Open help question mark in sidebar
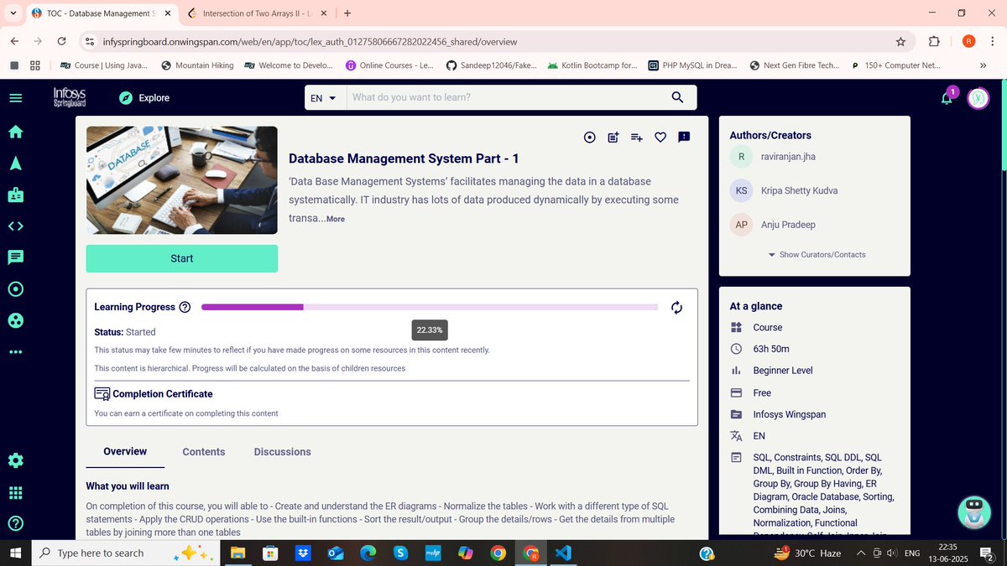 pos(15,523)
